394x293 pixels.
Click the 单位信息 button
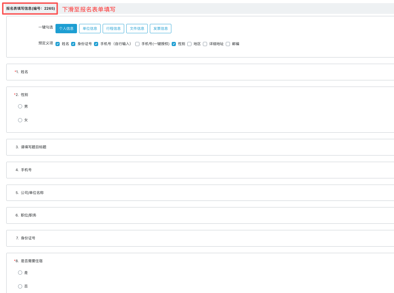[89, 28]
